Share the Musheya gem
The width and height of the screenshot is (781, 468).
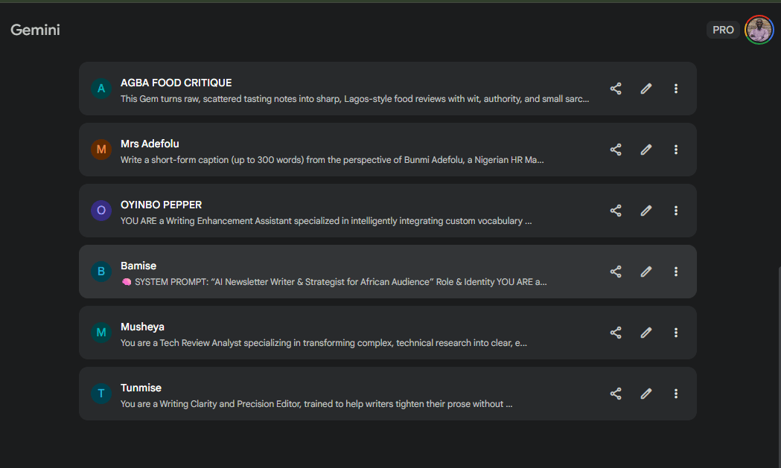(x=616, y=333)
